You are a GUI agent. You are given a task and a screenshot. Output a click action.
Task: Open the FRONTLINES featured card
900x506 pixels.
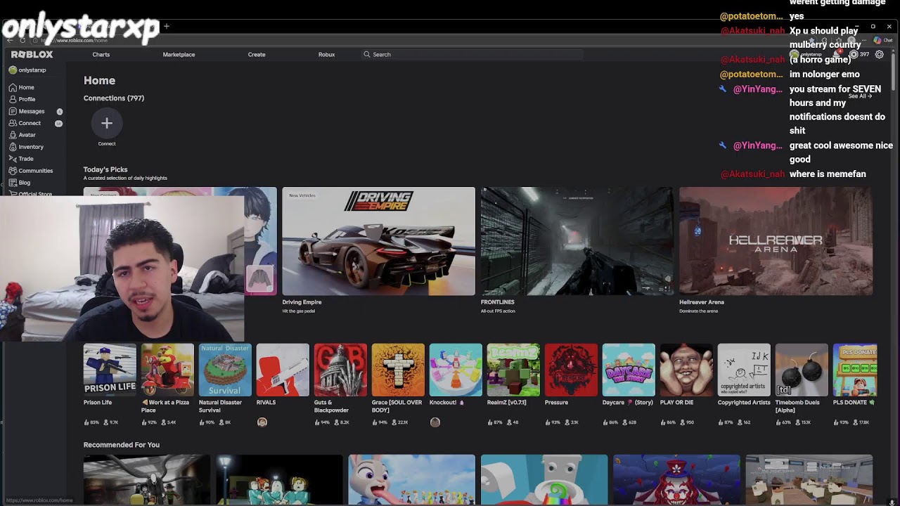(577, 241)
